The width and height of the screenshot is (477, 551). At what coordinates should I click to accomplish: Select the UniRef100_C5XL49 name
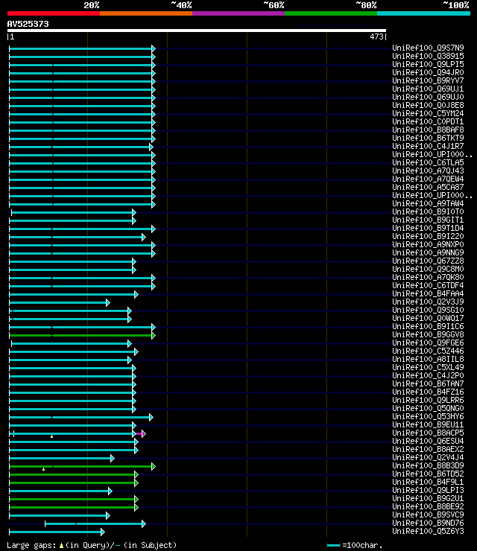pos(428,368)
